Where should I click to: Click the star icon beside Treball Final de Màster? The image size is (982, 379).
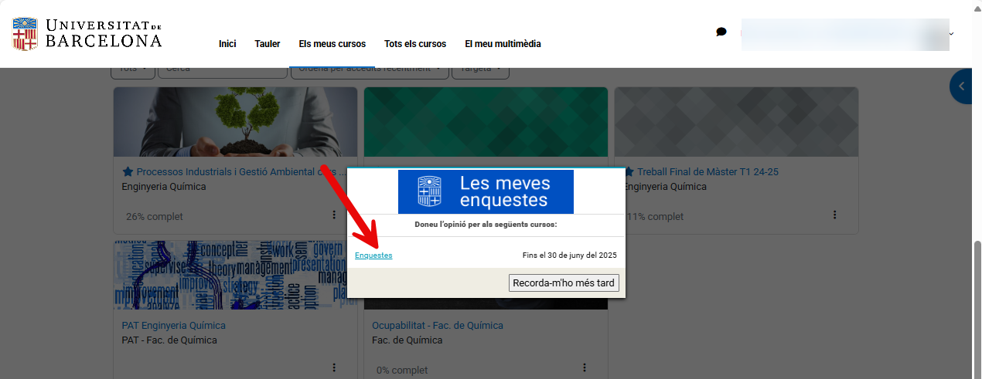point(629,171)
